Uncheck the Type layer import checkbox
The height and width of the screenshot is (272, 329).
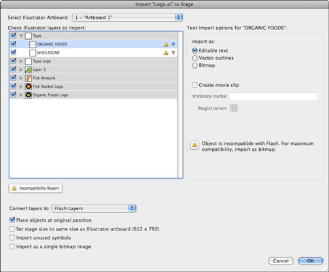pos(14,35)
